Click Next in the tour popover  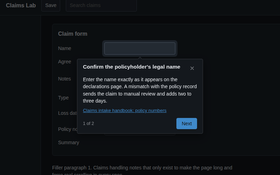(187, 124)
